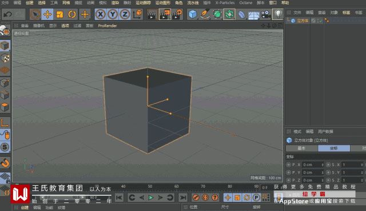Switch to the Coord (坐标) tab
The height and width of the screenshot is (211, 366).
pyautogui.click(x=334, y=148)
